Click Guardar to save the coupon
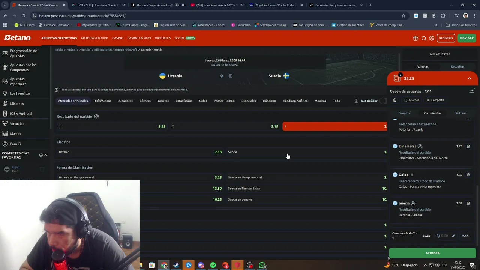480x270 pixels. coord(411,100)
